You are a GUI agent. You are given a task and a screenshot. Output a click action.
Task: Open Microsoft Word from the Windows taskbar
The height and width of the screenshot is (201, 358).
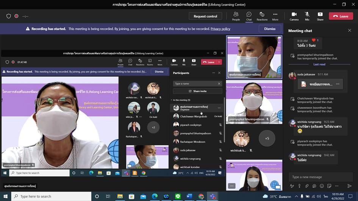[x=189, y=196]
